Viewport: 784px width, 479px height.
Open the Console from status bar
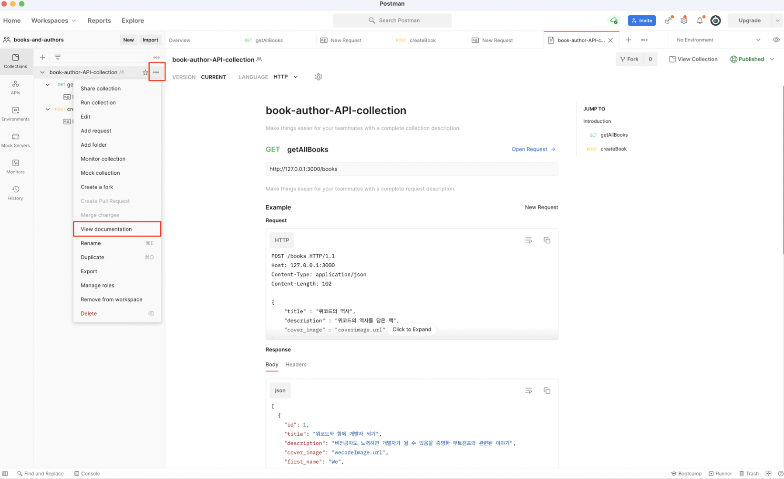[x=87, y=473]
